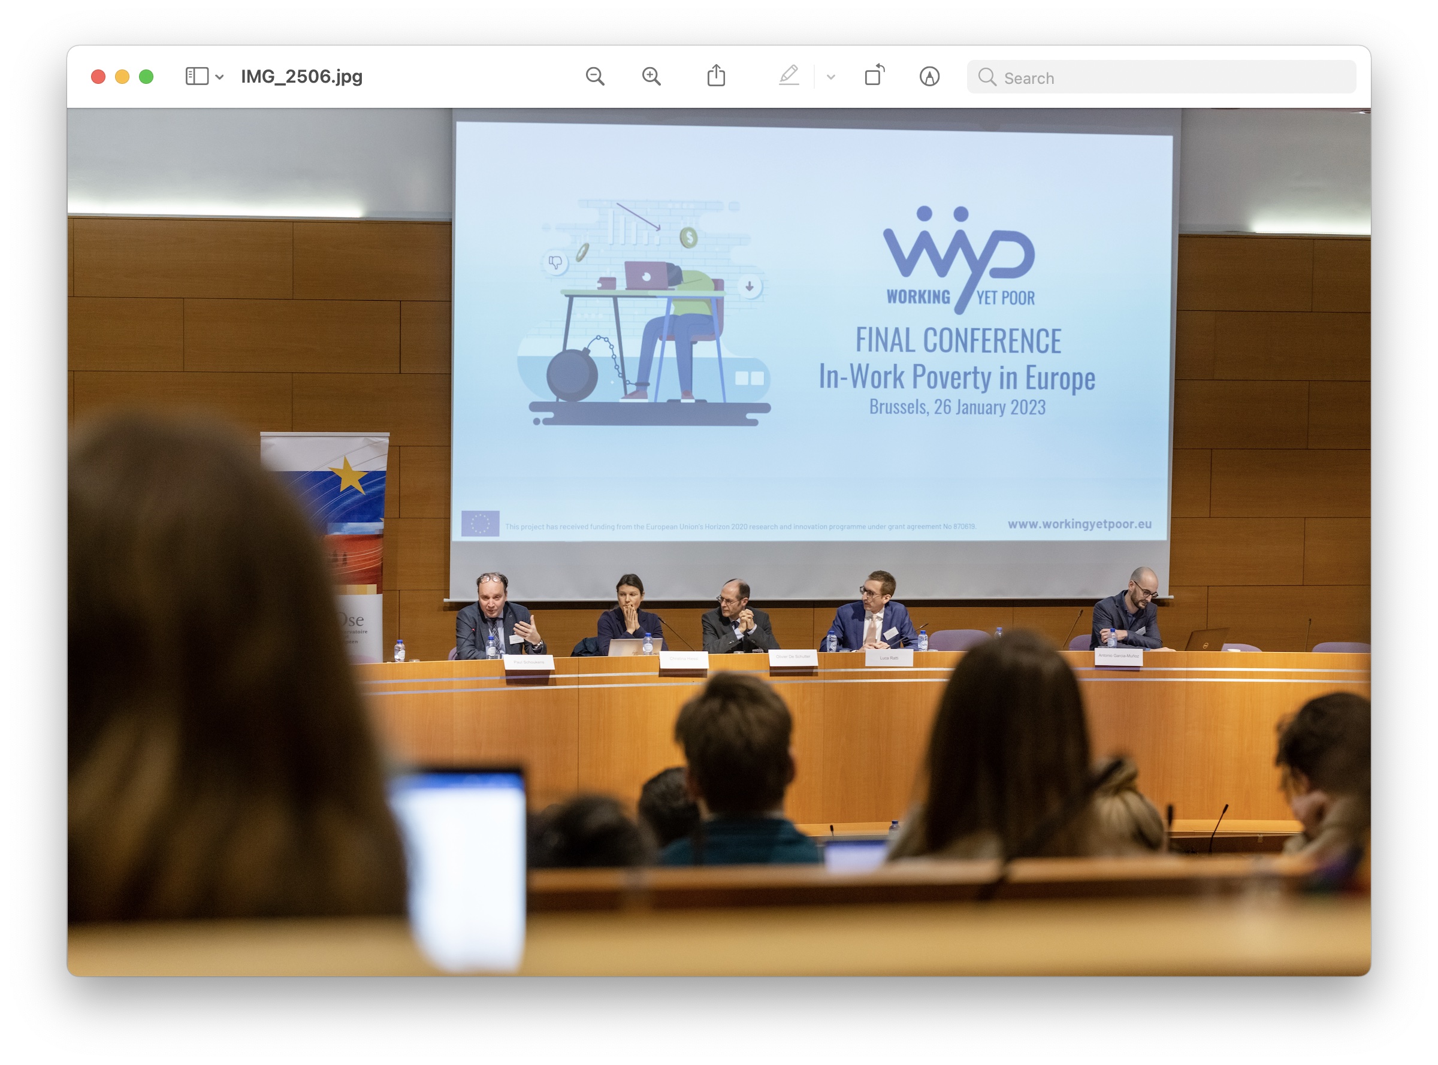Toggle the sidebar view button
This screenshot has width=1438, height=1065.
click(x=197, y=77)
